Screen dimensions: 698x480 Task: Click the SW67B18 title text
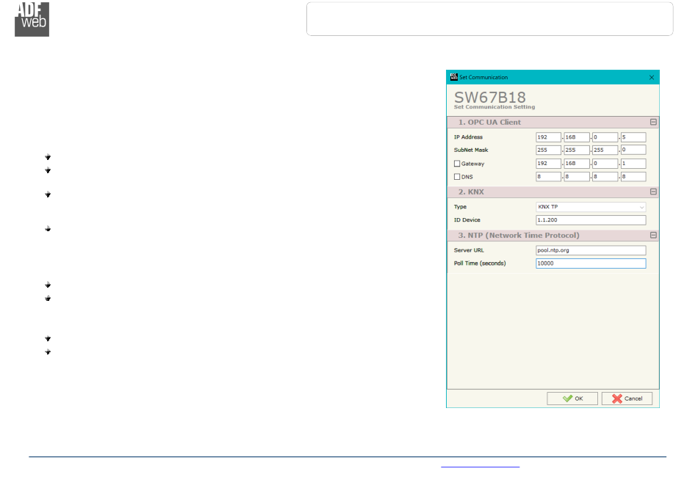(489, 97)
